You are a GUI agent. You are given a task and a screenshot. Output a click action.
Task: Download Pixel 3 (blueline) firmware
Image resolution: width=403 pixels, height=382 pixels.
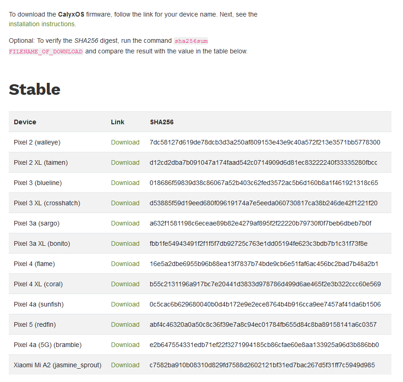click(125, 183)
